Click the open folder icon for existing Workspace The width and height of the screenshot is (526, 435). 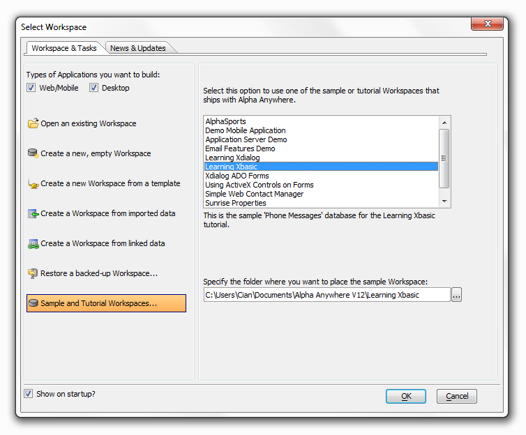[x=33, y=123]
